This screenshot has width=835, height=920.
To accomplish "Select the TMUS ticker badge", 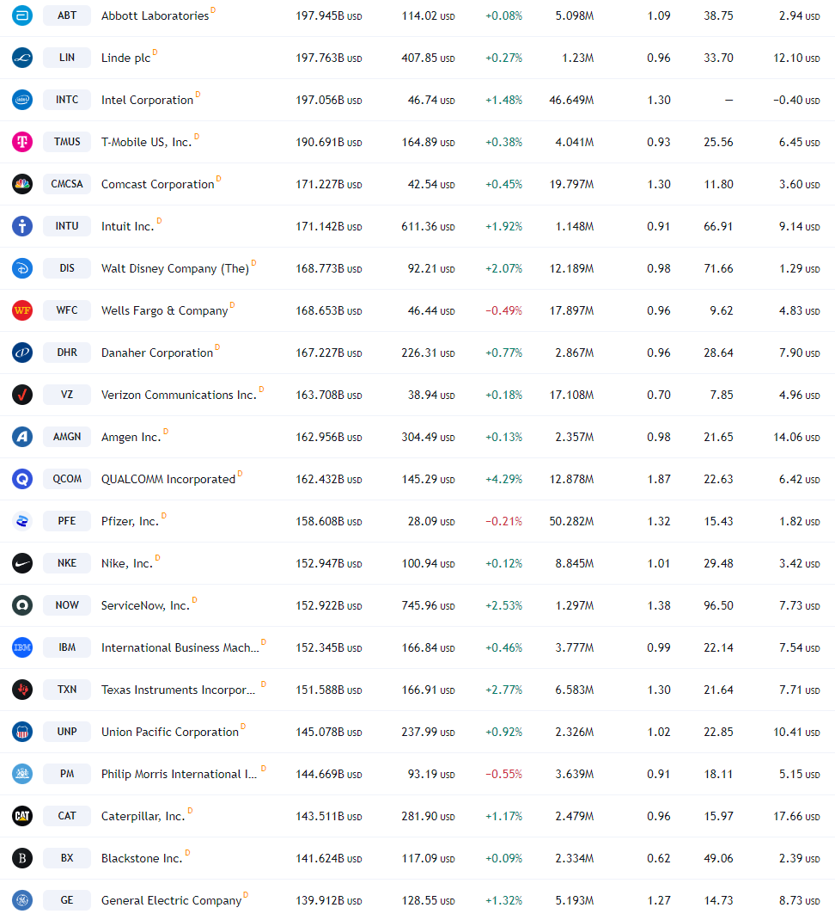I will 67,142.
